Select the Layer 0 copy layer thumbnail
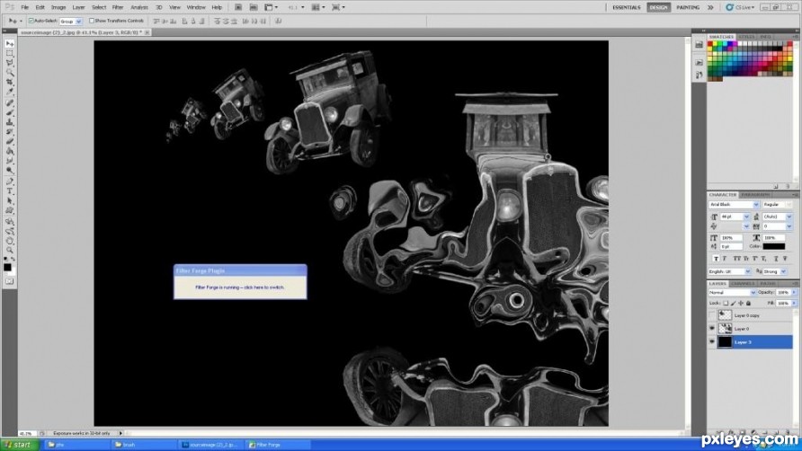Viewport: 802px width, 451px height. (x=725, y=315)
